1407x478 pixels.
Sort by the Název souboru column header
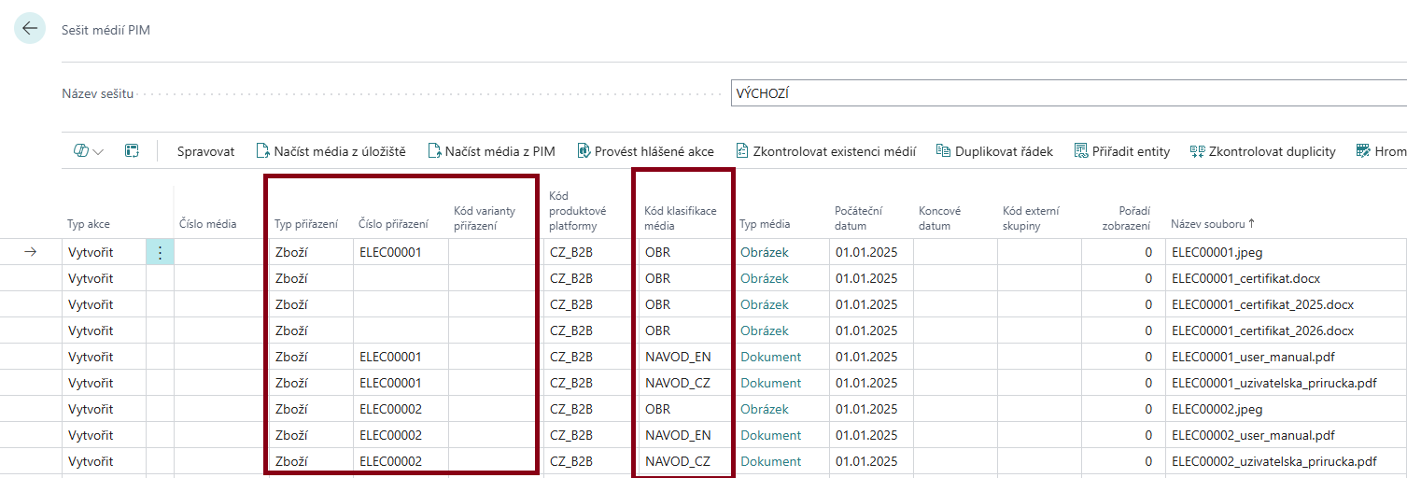click(1212, 224)
